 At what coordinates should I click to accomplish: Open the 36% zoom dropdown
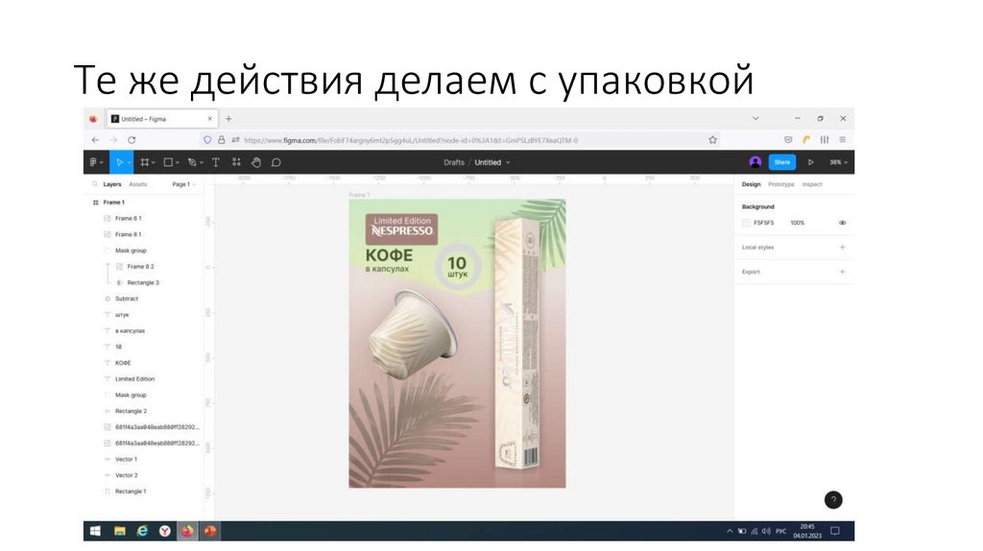838,162
